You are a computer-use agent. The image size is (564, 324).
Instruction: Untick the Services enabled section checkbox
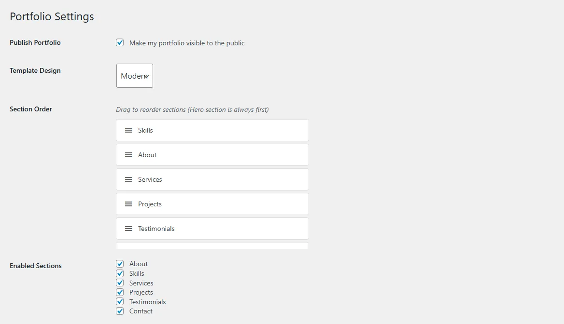pos(120,283)
